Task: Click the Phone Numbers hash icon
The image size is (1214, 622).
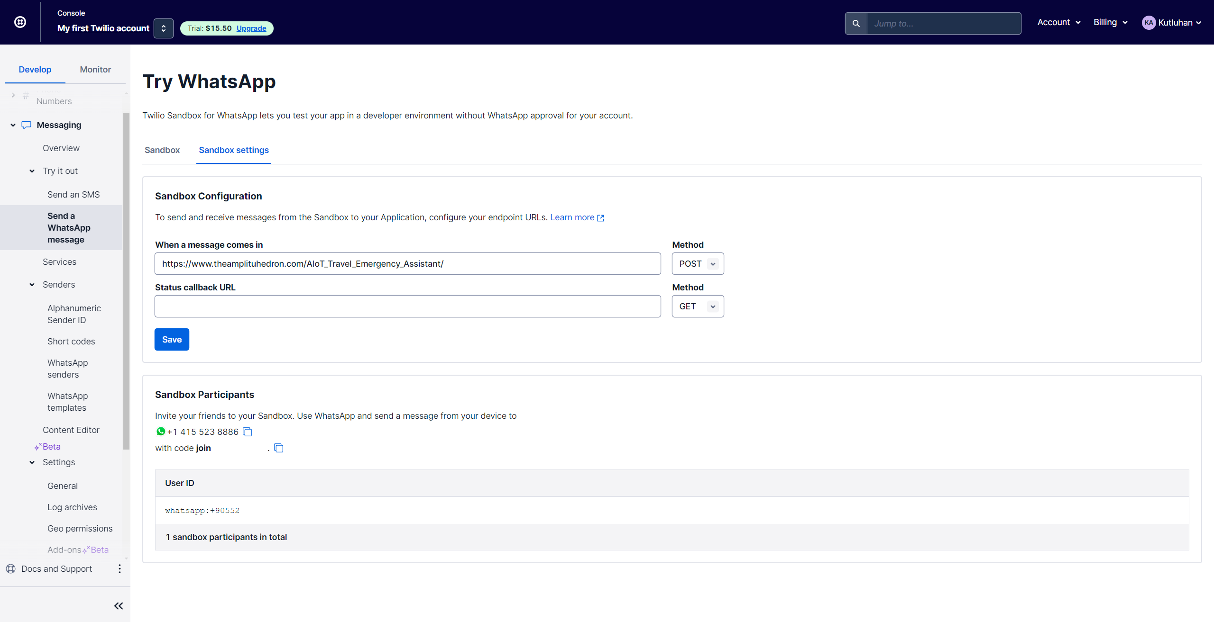Action: tap(26, 95)
